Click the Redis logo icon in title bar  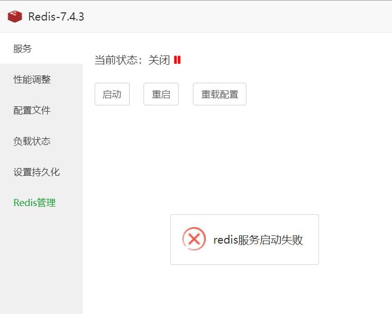tap(15, 16)
